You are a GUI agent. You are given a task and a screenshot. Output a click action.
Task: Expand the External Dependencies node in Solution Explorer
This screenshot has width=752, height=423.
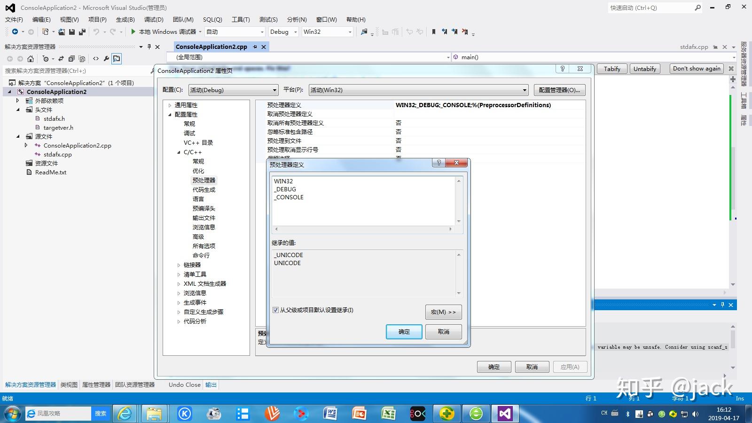pos(18,101)
